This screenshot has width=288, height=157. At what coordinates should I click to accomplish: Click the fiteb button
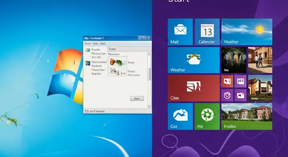(x=137, y=98)
